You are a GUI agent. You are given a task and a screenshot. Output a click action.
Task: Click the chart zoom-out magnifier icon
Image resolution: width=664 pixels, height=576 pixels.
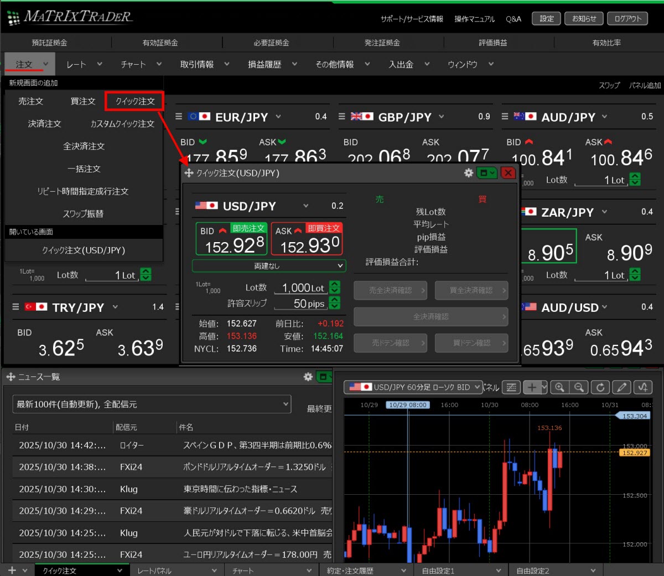tap(579, 387)
